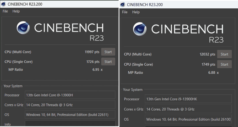
Task: Click Your System heading in right window
Action: (133, 90)
